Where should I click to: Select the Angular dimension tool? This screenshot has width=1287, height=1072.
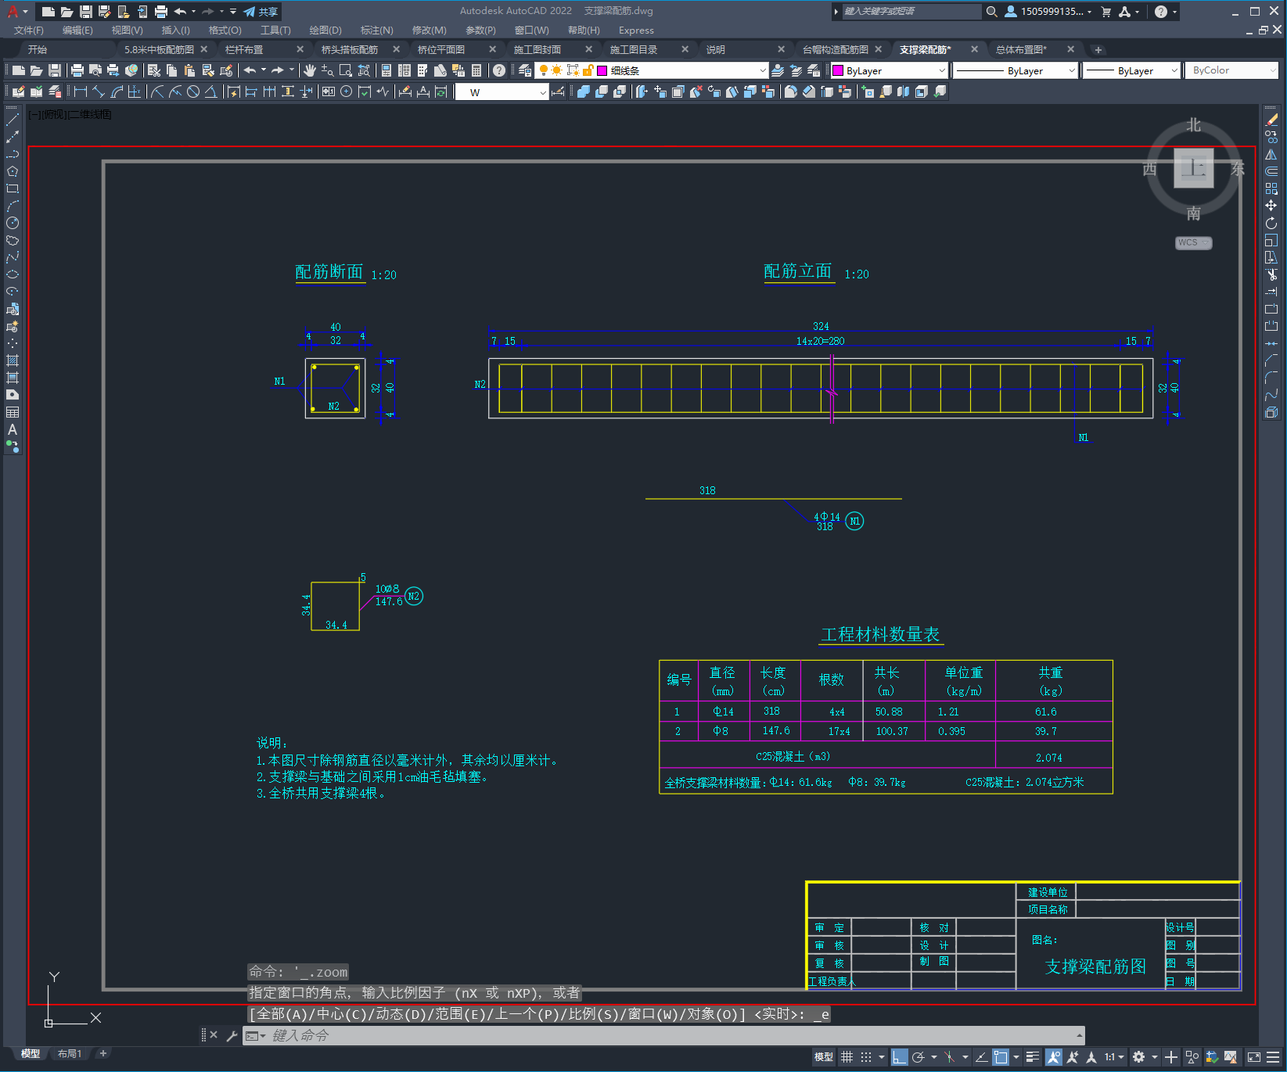coord(210,91)
